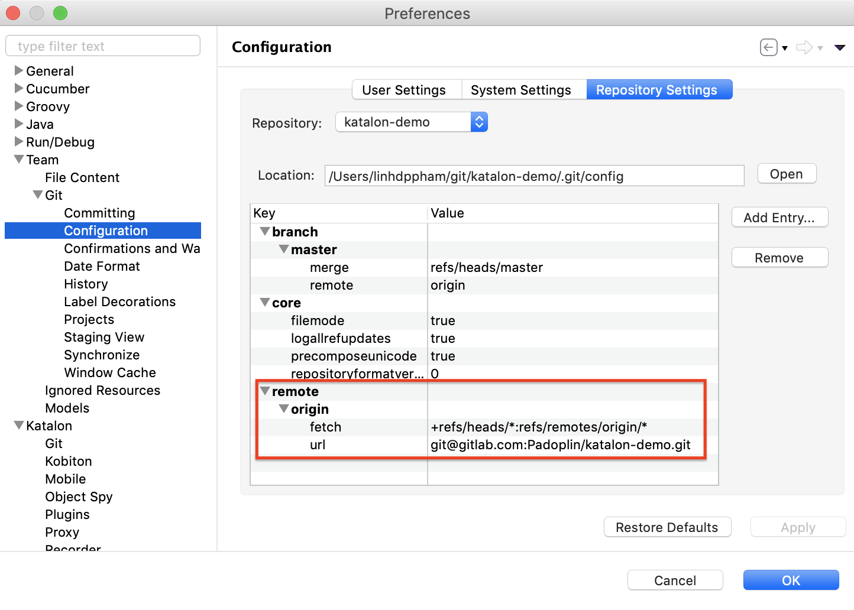Image resolution: width=854 pixels, height=610 pixels.
Task: Collapse the Katalon tree node
Action: pyautogui.click(x=18, y=426)
